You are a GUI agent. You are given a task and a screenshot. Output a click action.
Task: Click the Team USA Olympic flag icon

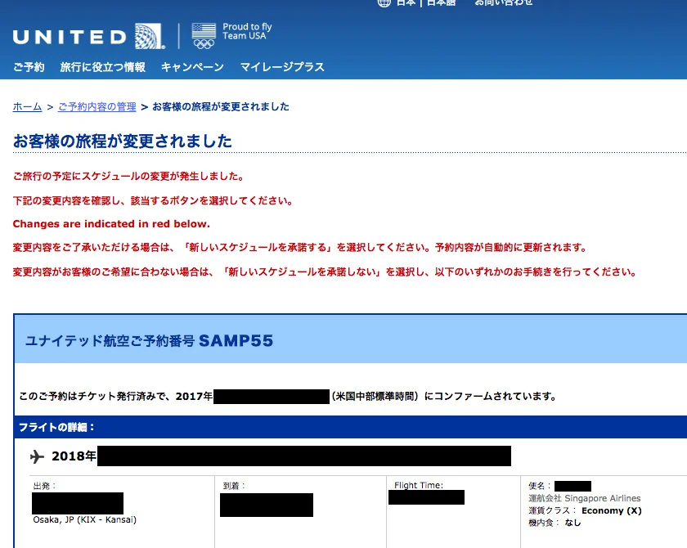point(204,36)
